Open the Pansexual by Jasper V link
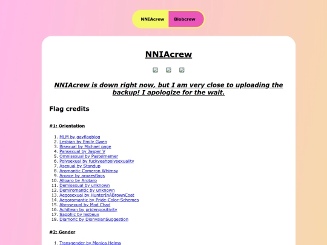The width and height of the screenshot is (327, 245). [x=82, y=151]
